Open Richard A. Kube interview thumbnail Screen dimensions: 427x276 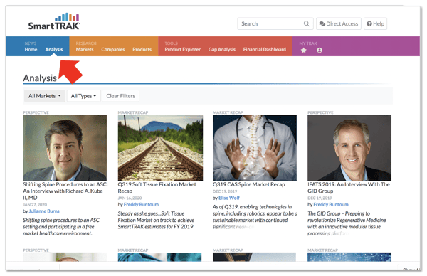(x=65, y=148)
